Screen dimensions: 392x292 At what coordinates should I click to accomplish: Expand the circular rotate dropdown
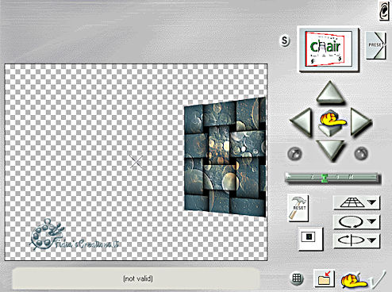point(356,221)
